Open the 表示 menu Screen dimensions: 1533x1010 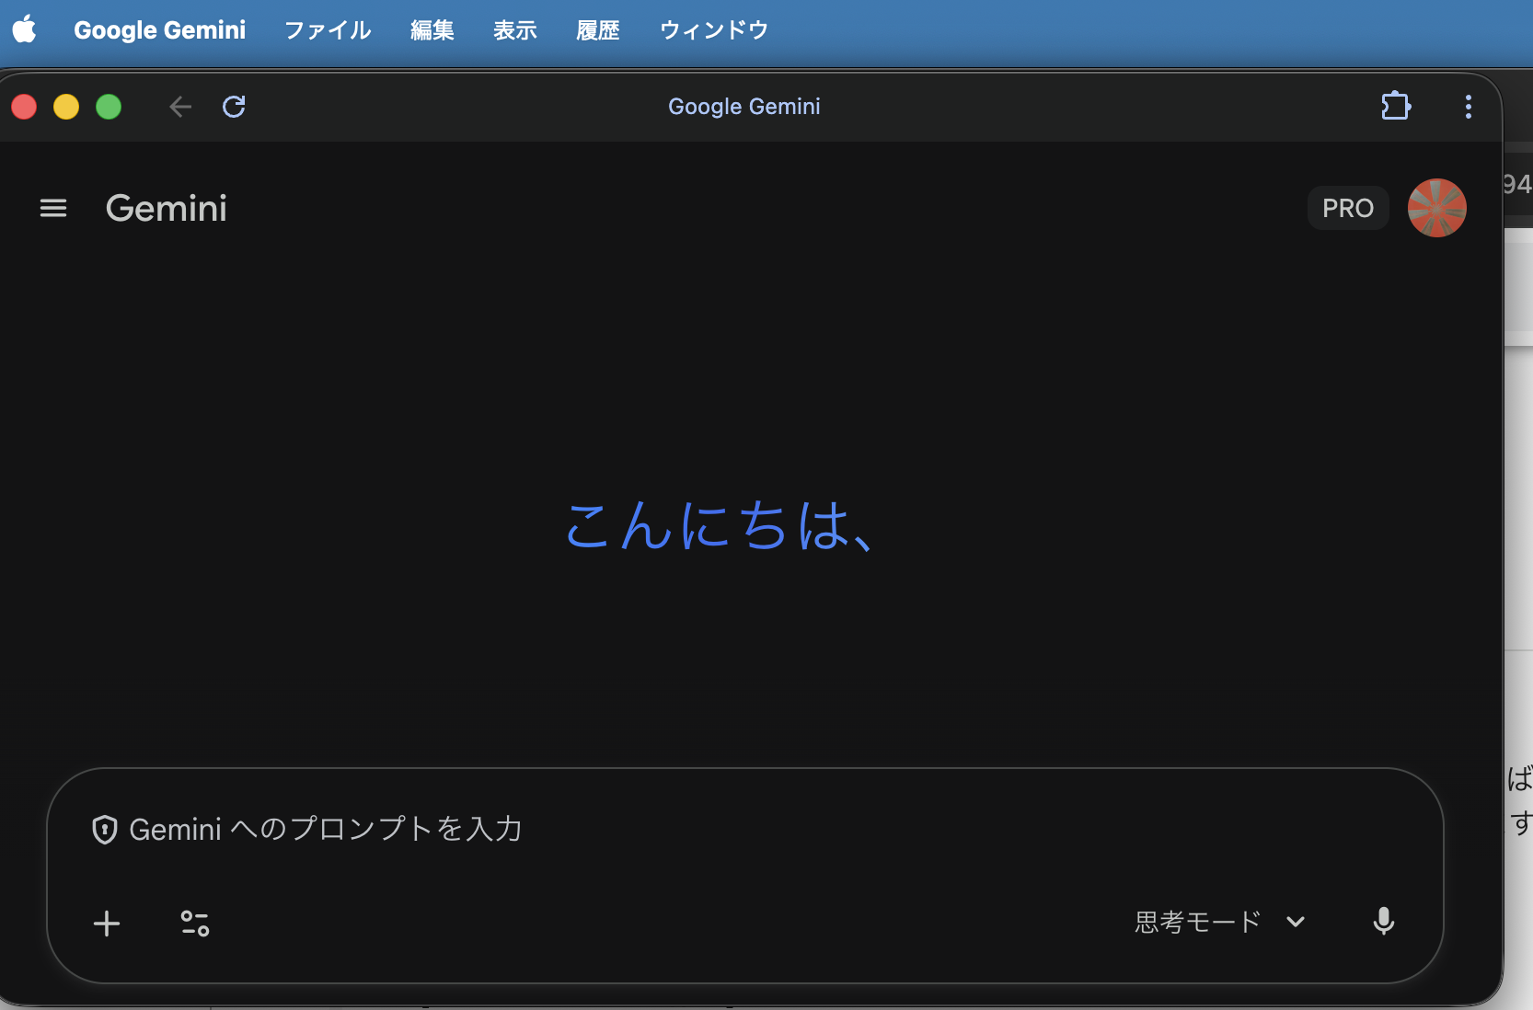click(x=514, y=30)
